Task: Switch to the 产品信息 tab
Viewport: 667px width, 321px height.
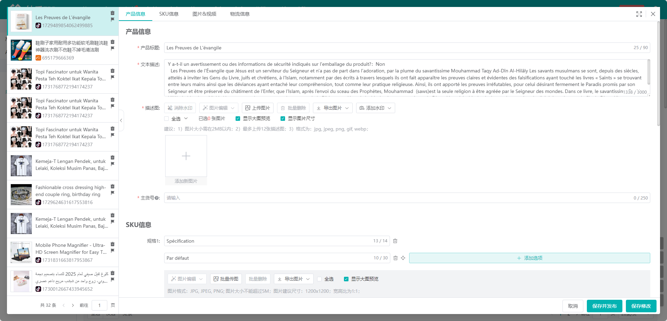Action: [136, 14]
